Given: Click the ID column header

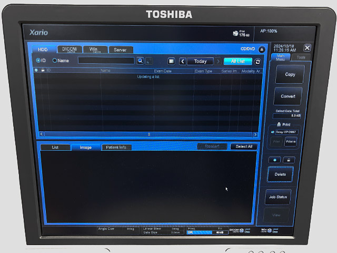Looking at the screenshot, I should [x=73, y=70].
